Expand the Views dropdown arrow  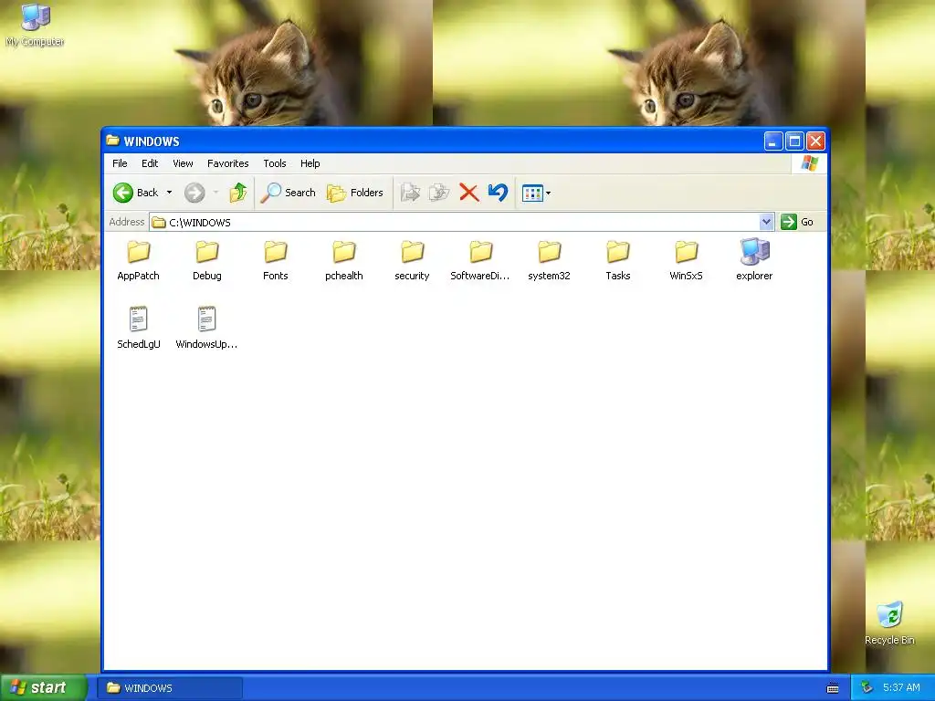(x=548, y=194)
